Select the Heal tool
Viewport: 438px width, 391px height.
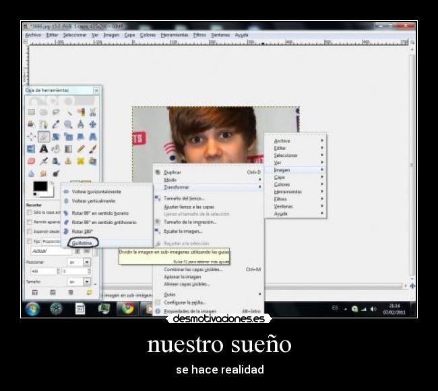80,162
